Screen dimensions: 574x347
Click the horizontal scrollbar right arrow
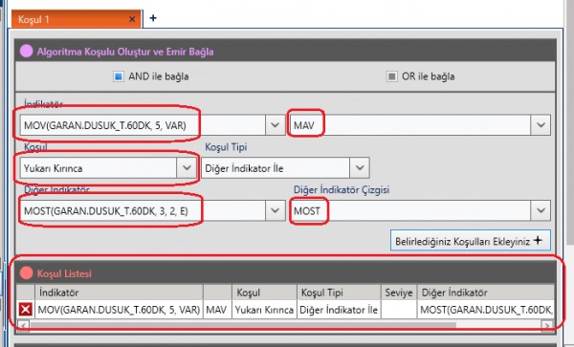(x=547, y=325)
